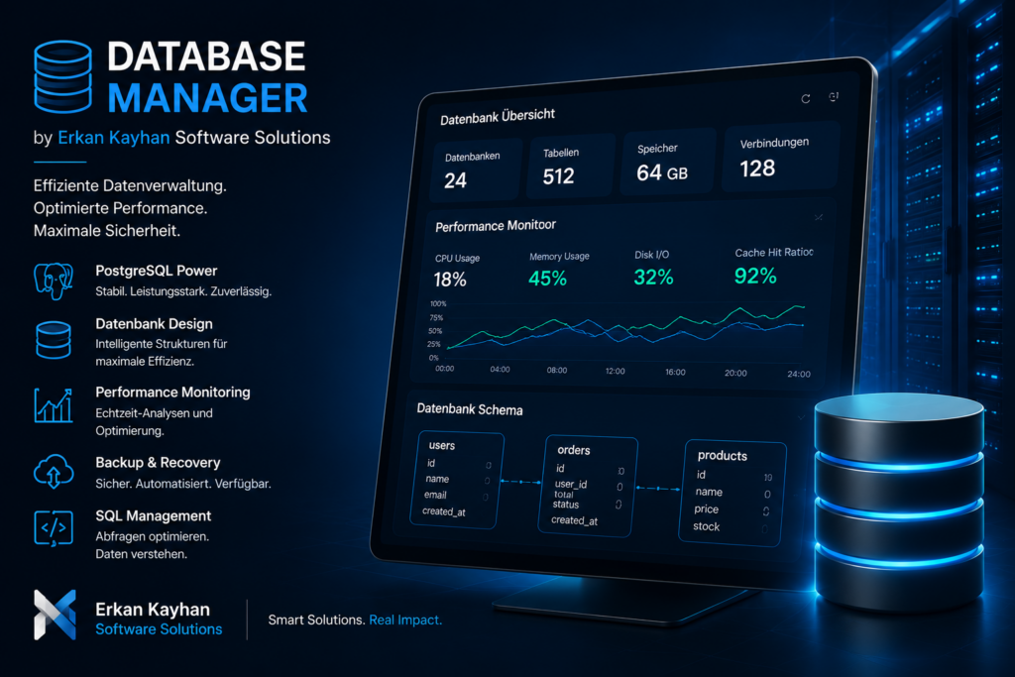The height and width of the screenshot is (677, 1015).
Task: Click the 'Real Impact.' blue text
Action: tap(405, 621)
